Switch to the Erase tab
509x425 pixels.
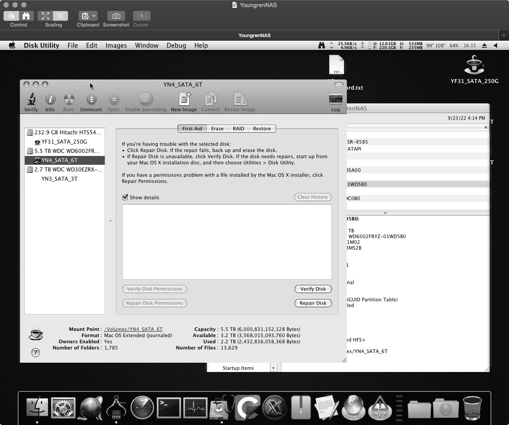click(x=217, y=129)
